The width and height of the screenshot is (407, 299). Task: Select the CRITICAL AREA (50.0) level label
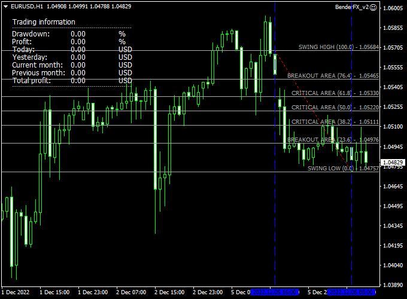(x=335, y=108)
